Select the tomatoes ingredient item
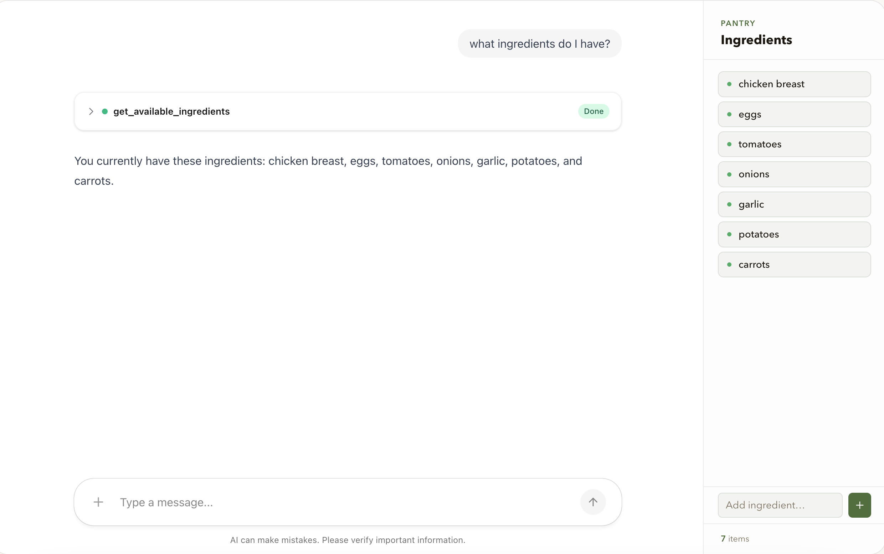 click(794, 144)
